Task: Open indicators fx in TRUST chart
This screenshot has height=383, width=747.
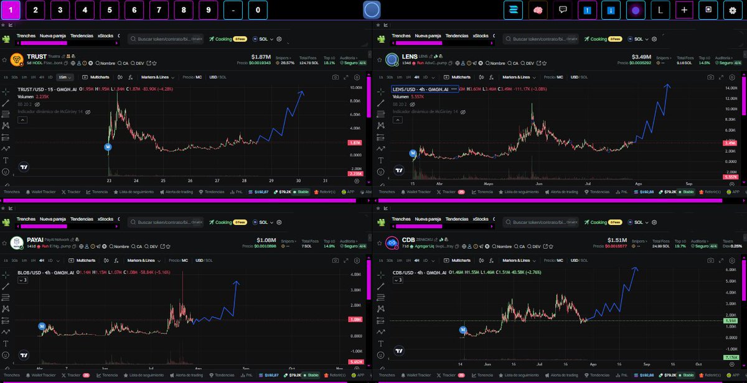Action: pyautogui.click(x=129, y=77)
